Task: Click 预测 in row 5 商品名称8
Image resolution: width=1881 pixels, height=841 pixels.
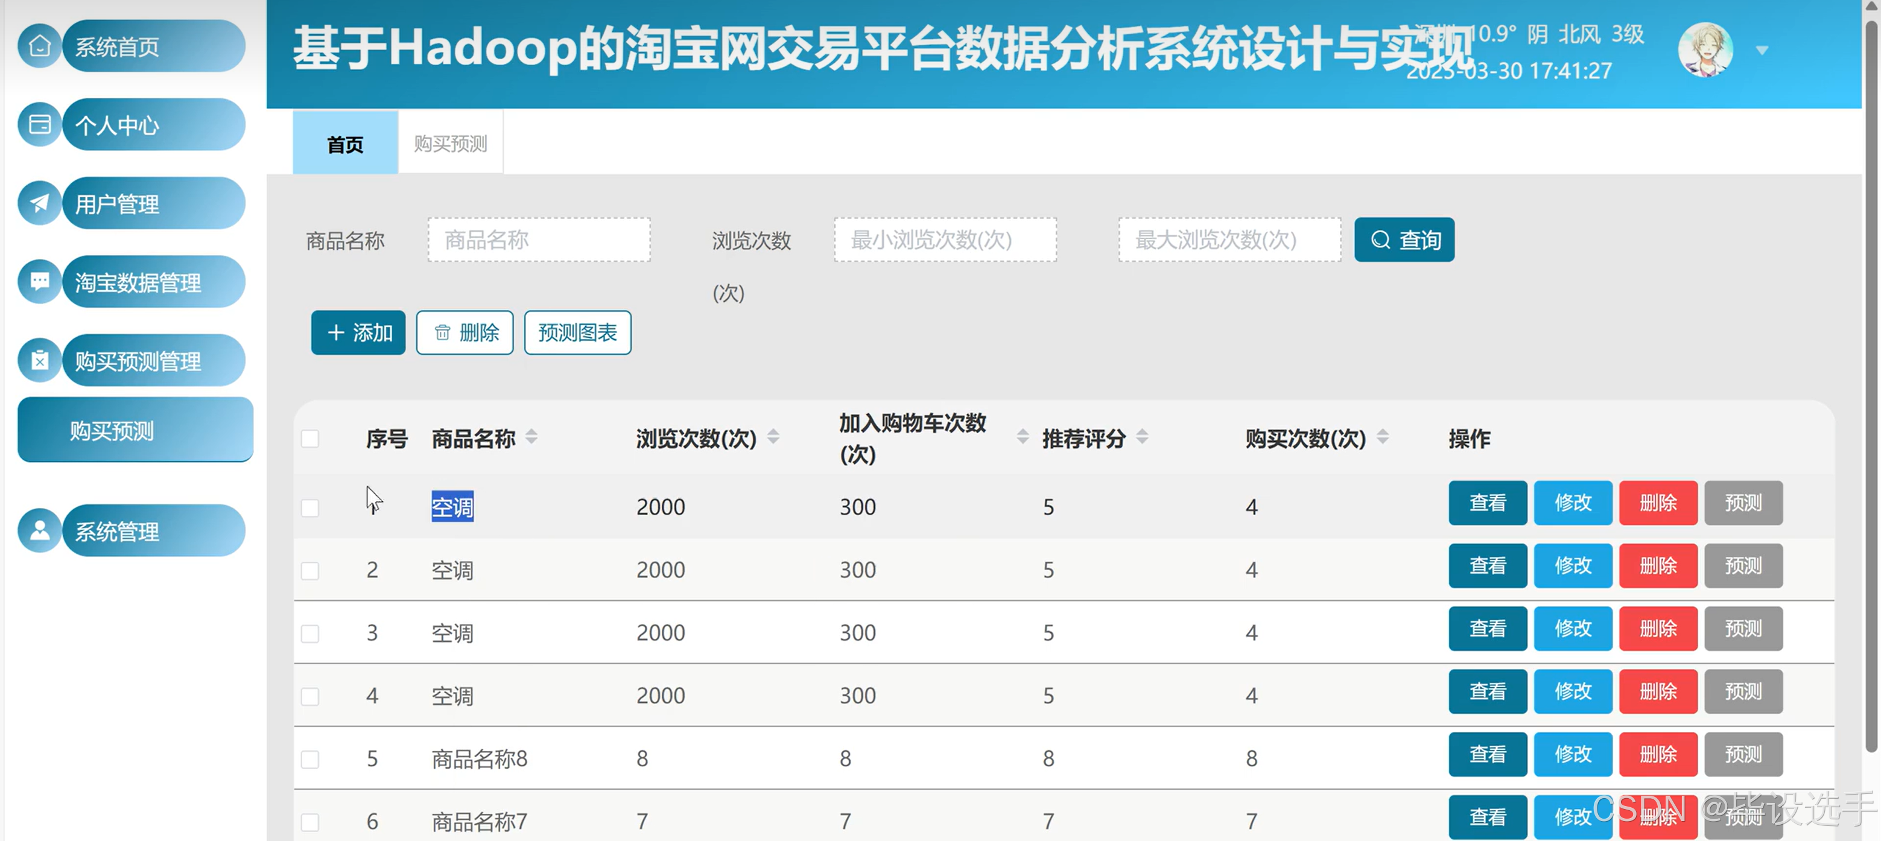Action: [x=1743, y=754]
